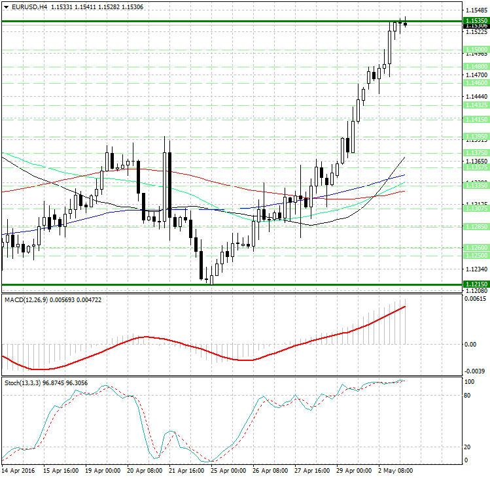This screenshot has height=478, width=490.
Task: Click the 2 May 08:00 time label
Action: coord(395,471)
